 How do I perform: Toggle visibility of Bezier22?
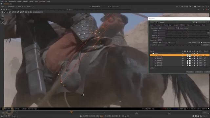[183, 60]
